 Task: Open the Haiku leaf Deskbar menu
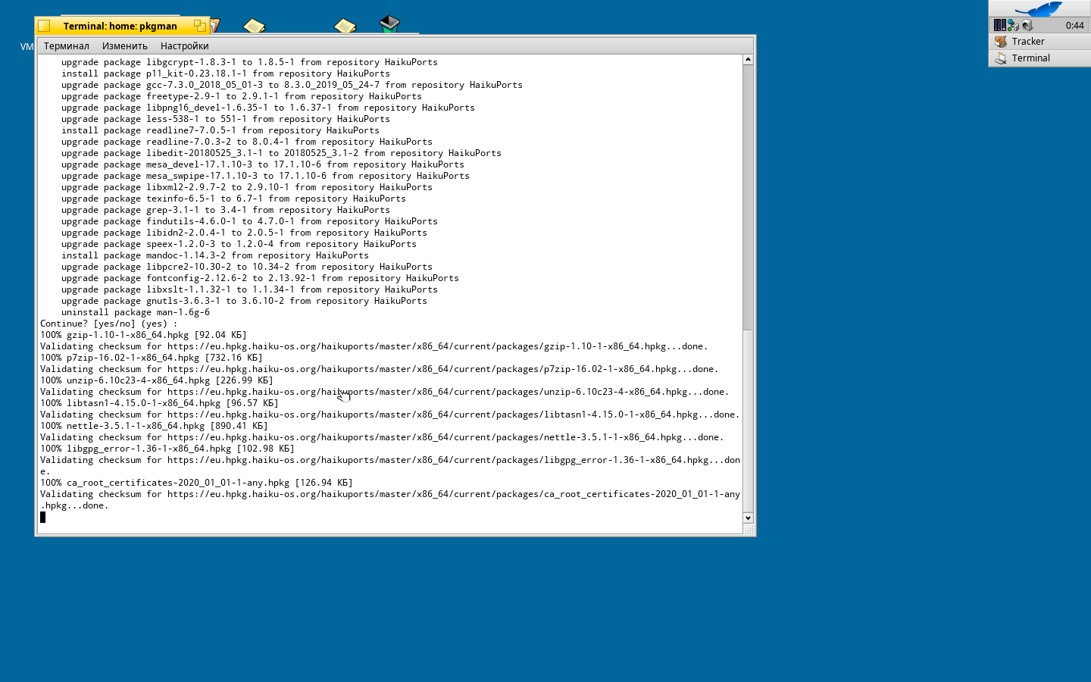pos(1039,9)
